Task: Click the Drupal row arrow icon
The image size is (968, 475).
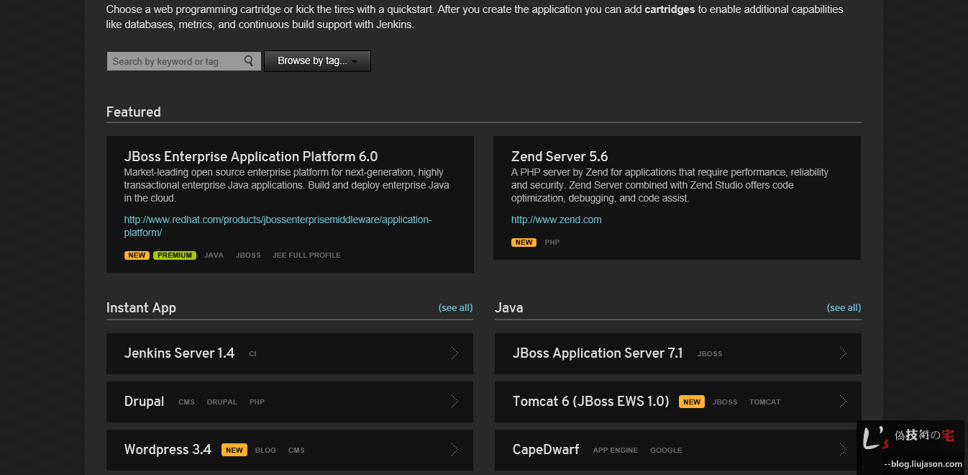Action: (455, 402)
